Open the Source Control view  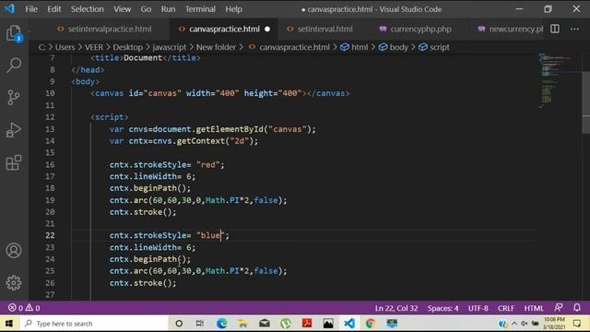14,98
